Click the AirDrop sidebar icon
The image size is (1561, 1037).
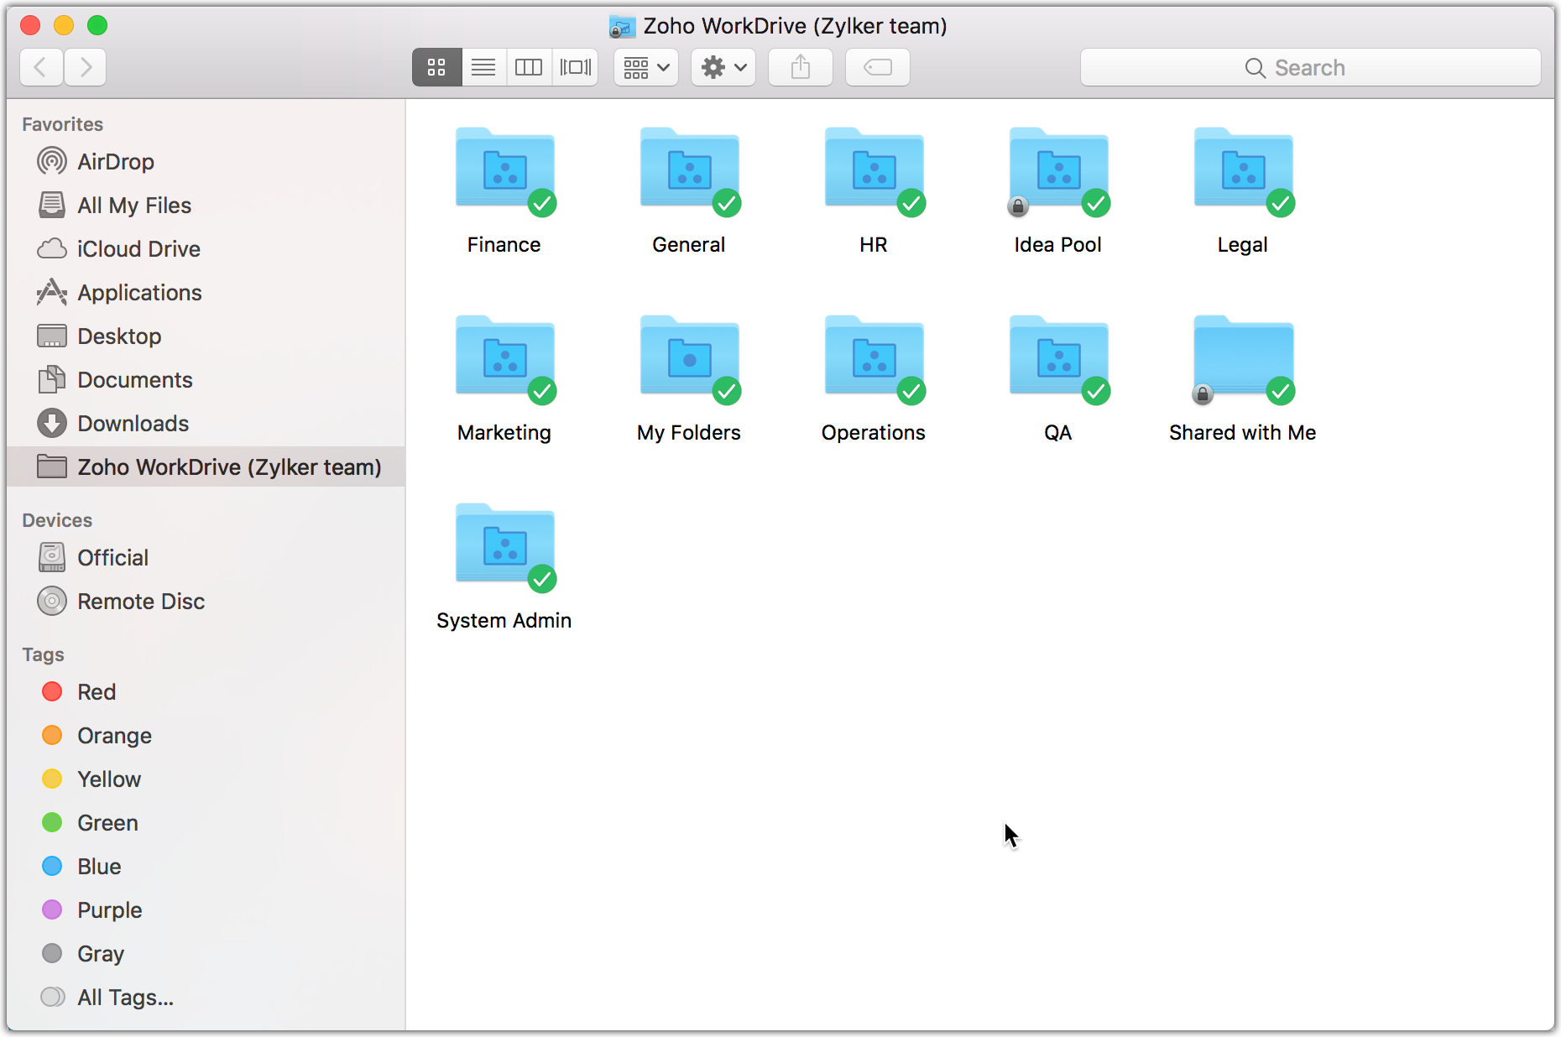coord(52,161)
